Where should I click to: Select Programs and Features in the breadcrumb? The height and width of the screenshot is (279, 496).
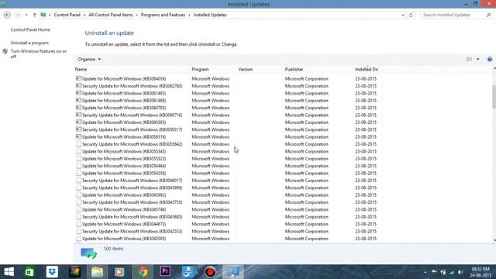point(163,15)
